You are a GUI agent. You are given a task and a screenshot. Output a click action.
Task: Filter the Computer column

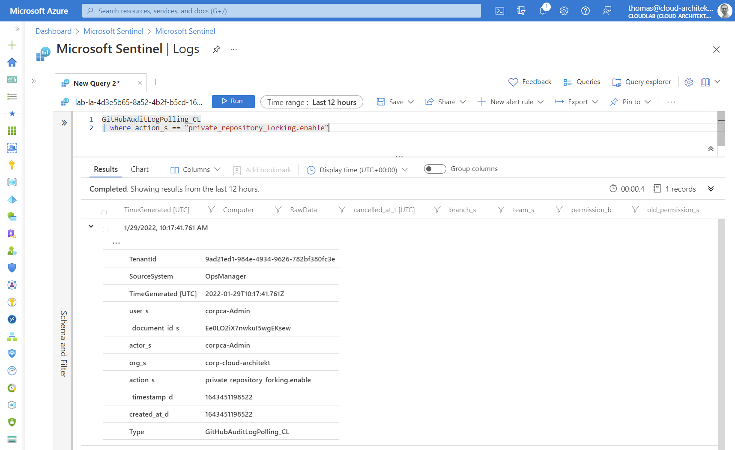278,209
